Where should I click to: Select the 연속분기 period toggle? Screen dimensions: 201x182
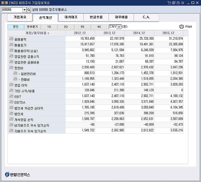click(32, 27)
